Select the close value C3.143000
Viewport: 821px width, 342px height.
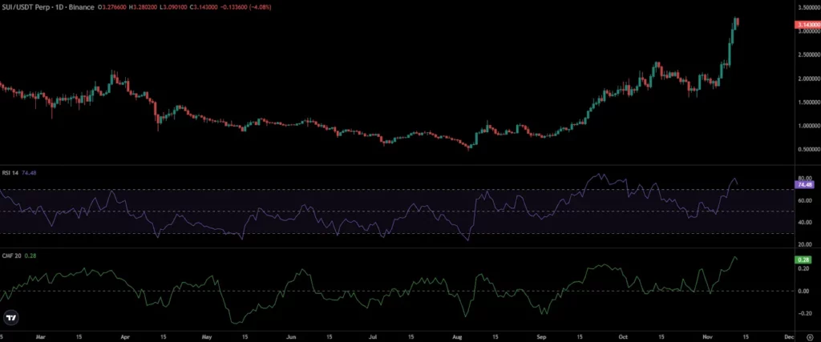point(204,7)
